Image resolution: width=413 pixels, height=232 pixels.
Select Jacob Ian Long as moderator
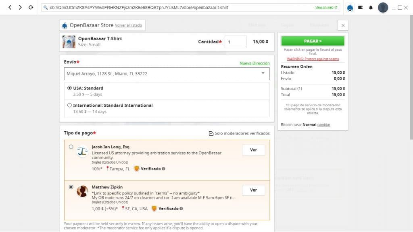point(71,147)
